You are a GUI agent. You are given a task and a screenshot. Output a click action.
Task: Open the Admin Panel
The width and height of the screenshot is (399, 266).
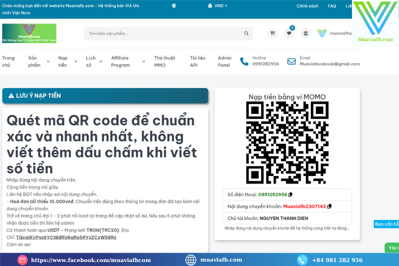225,62
